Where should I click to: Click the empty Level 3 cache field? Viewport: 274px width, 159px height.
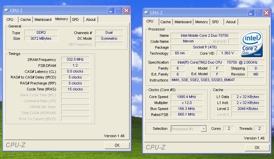pos(248,114)
